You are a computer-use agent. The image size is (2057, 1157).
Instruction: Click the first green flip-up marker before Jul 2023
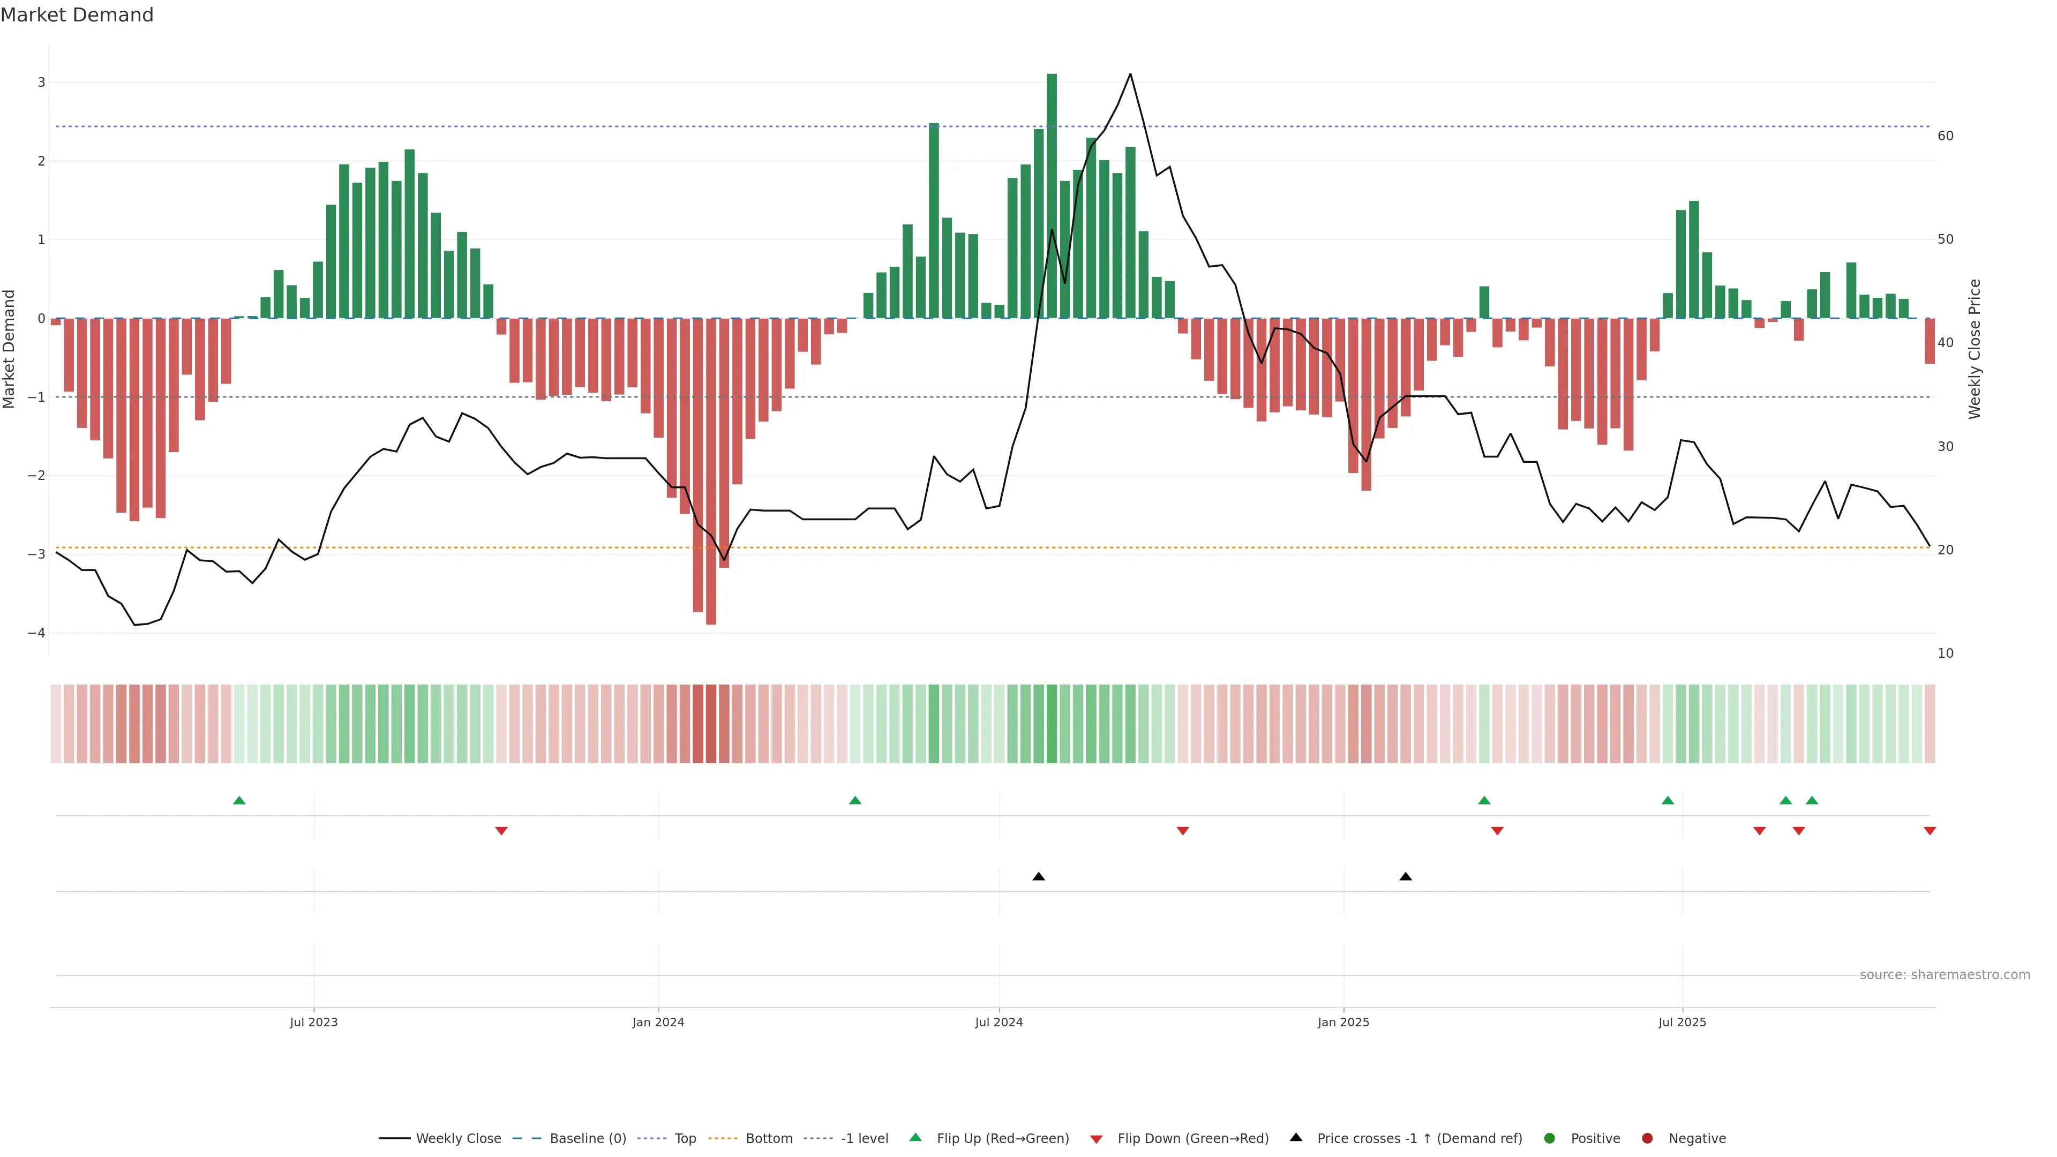(x=239, y=800)
